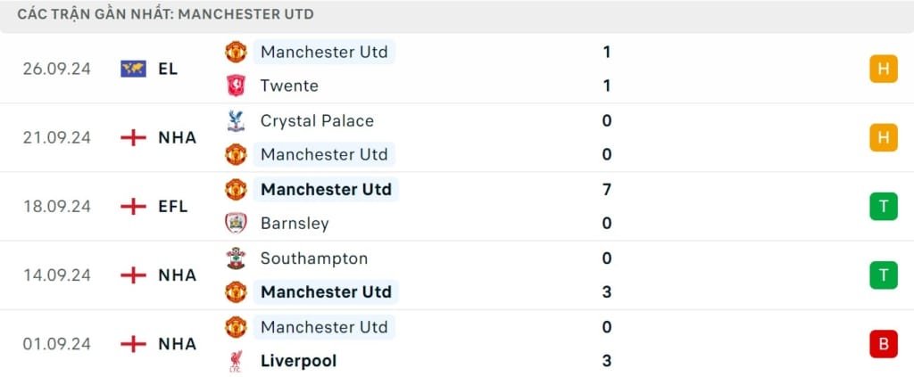The image size is (914, 377).
Task: Select the EL competition label
Action: tap(167, 69)
